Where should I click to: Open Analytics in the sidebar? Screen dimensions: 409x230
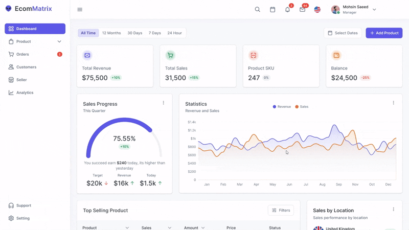[x=25, y=93]
